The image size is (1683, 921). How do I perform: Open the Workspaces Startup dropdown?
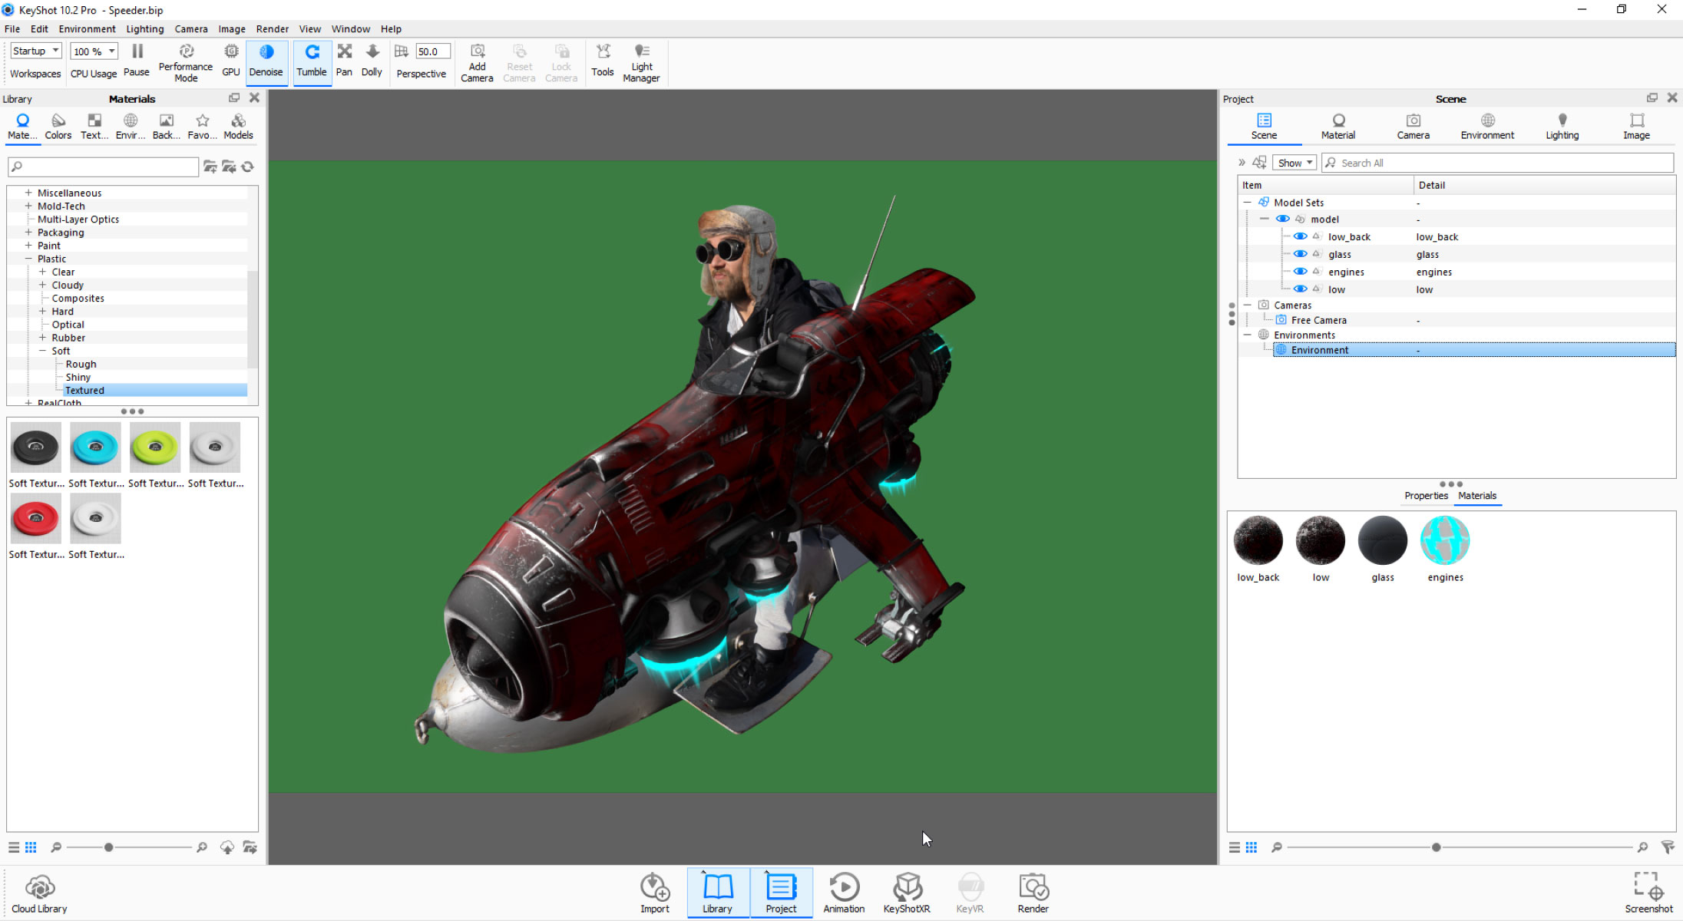pos(35,51)
